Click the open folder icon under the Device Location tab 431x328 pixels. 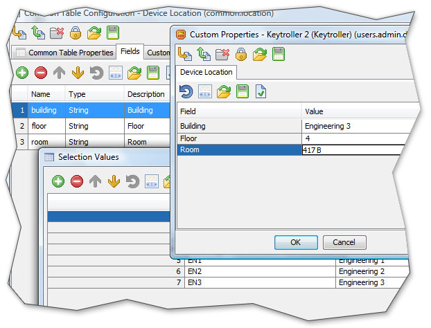click(x=224, y=91)
